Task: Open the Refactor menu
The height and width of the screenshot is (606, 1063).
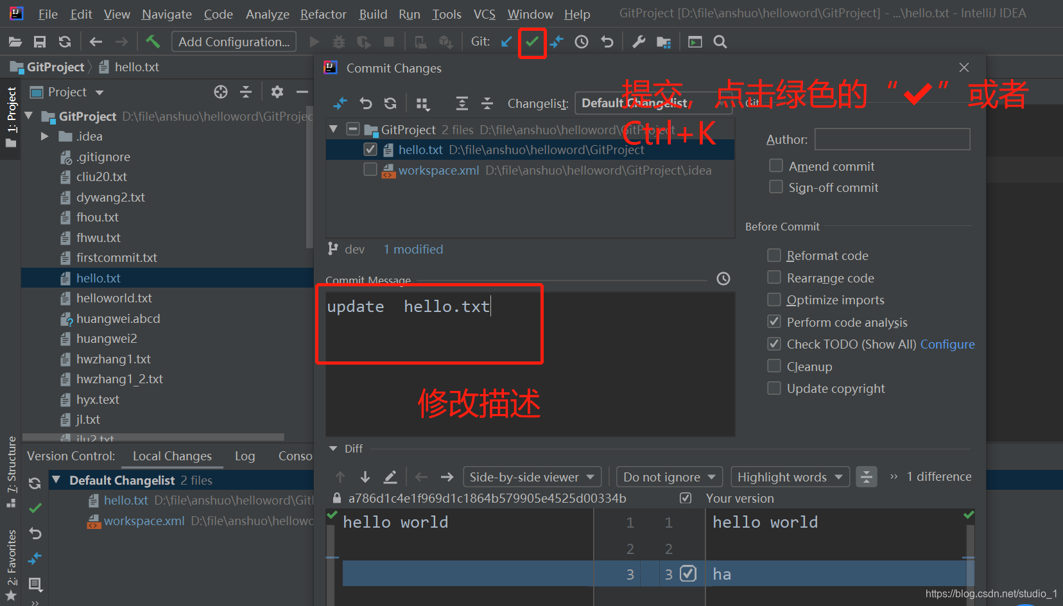Action: (323, 14)
